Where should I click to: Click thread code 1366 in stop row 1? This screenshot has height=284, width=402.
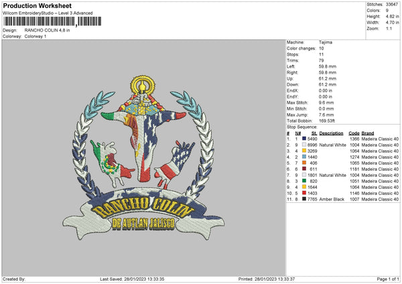354,139
